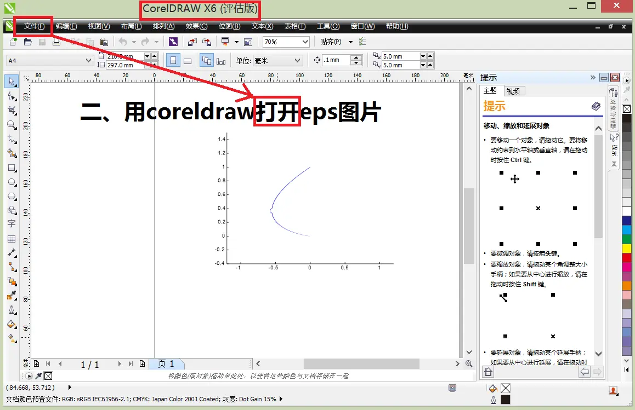
Task: Select the Table tool
Action: [x=12, y=239]
